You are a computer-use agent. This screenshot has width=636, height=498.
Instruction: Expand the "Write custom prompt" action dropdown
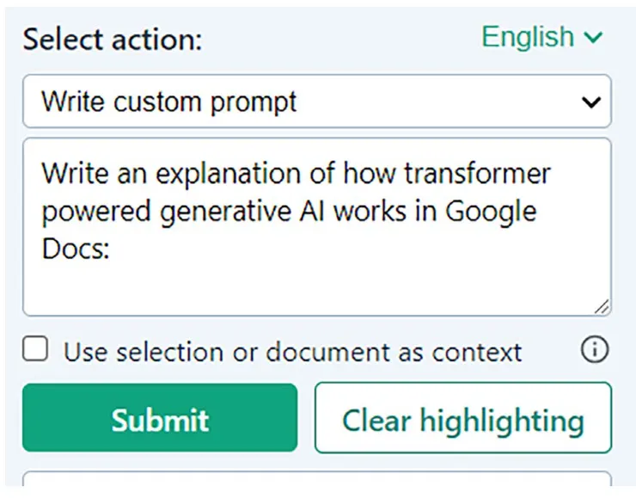coord(316,102)
